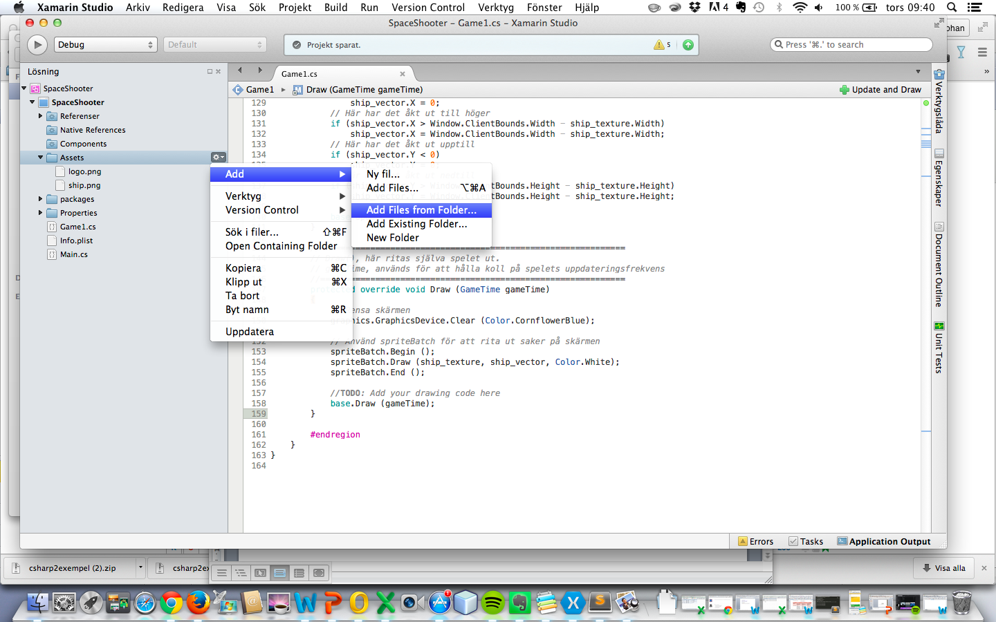Click the Update and Draw region label
Viewport: 996px width, 622px height.
point(880,90)
